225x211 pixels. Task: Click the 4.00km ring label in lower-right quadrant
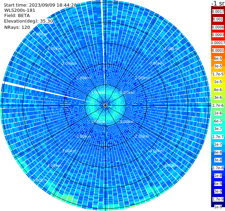click(171, 165)
